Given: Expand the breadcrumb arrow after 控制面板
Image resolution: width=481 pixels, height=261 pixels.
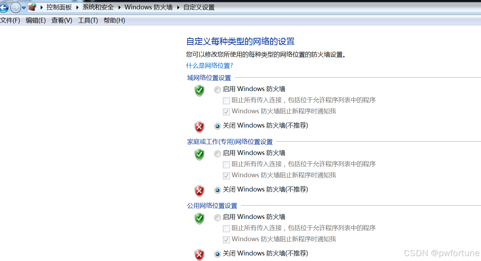Looking at the screenshot, I should [x=77, y=7].
